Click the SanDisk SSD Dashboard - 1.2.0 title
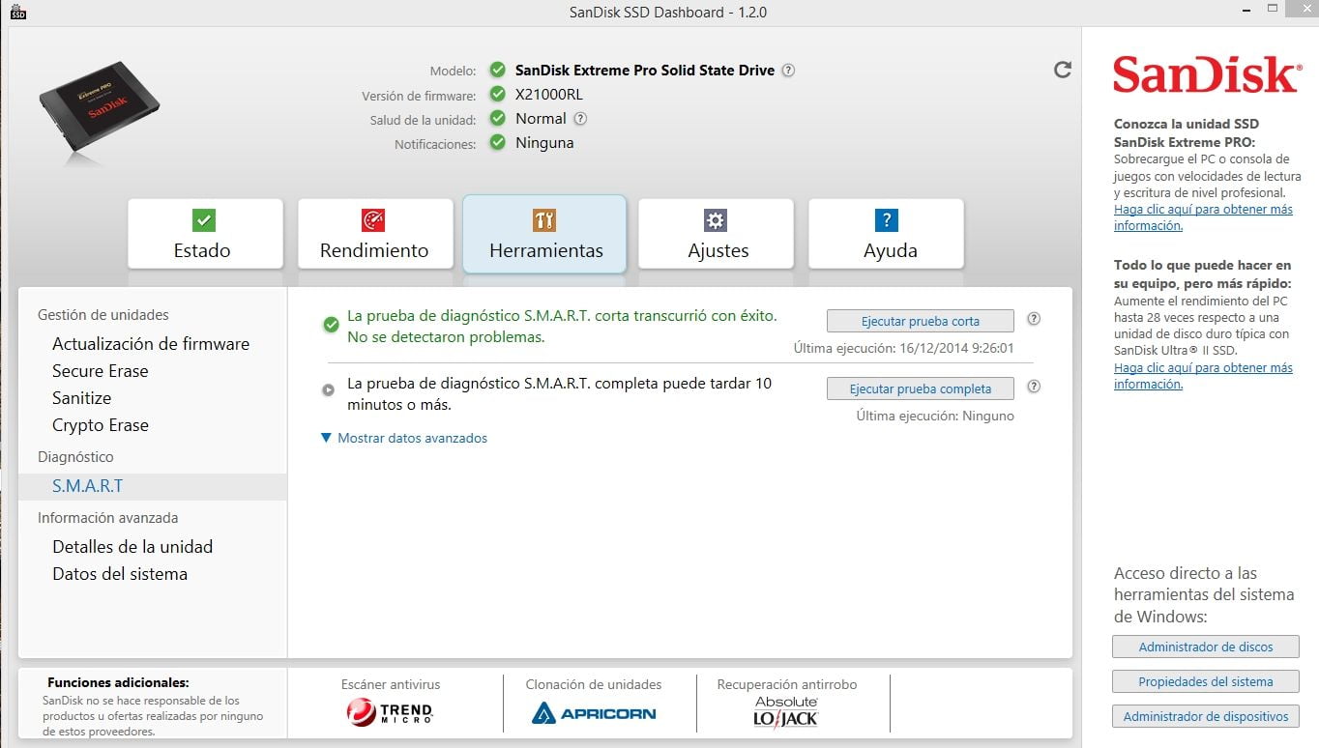Image resolution: width=1319 pixels, height=748 pixels. pyautogui.click(x=668, y=13)
